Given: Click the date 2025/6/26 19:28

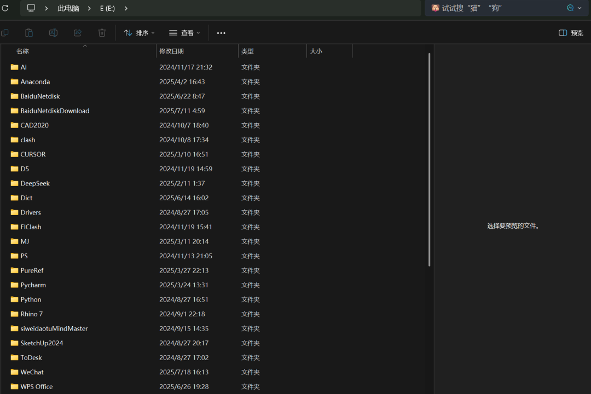Looking at the screenshot, I should [x=184, y=387].
